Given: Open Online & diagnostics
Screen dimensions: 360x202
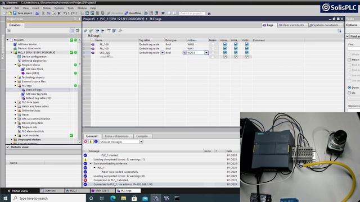Looking at the screenshot, I should (x=34, y=61).
